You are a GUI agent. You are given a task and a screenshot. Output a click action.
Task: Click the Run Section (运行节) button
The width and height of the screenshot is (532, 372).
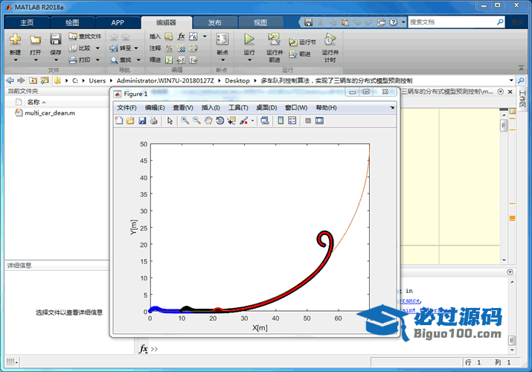pos(302,42)
